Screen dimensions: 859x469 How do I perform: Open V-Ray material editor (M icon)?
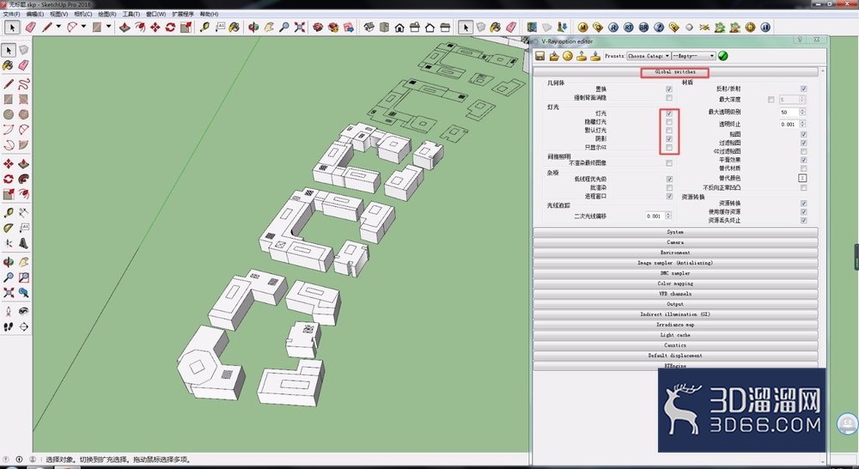click(x=582, y=27)
